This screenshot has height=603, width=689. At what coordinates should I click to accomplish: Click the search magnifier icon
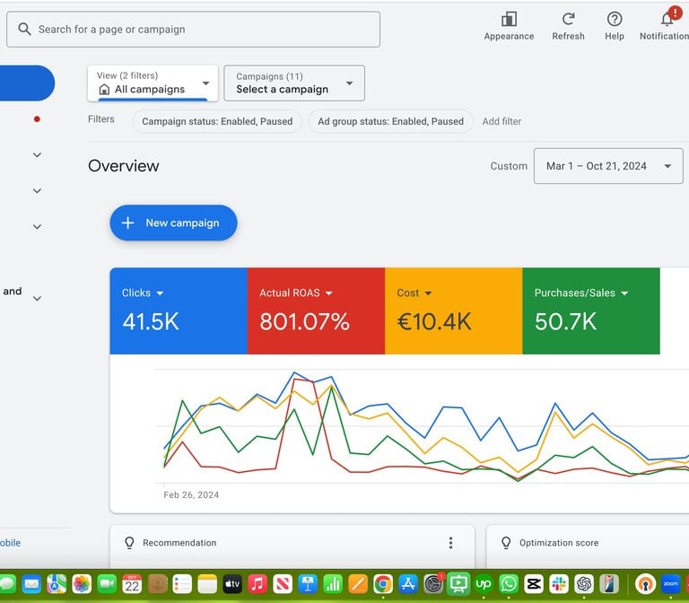[x=24, y=30]
